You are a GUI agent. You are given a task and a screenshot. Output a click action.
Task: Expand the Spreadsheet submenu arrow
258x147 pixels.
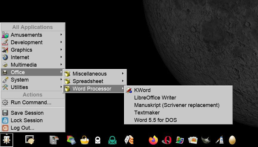[123, 81]
